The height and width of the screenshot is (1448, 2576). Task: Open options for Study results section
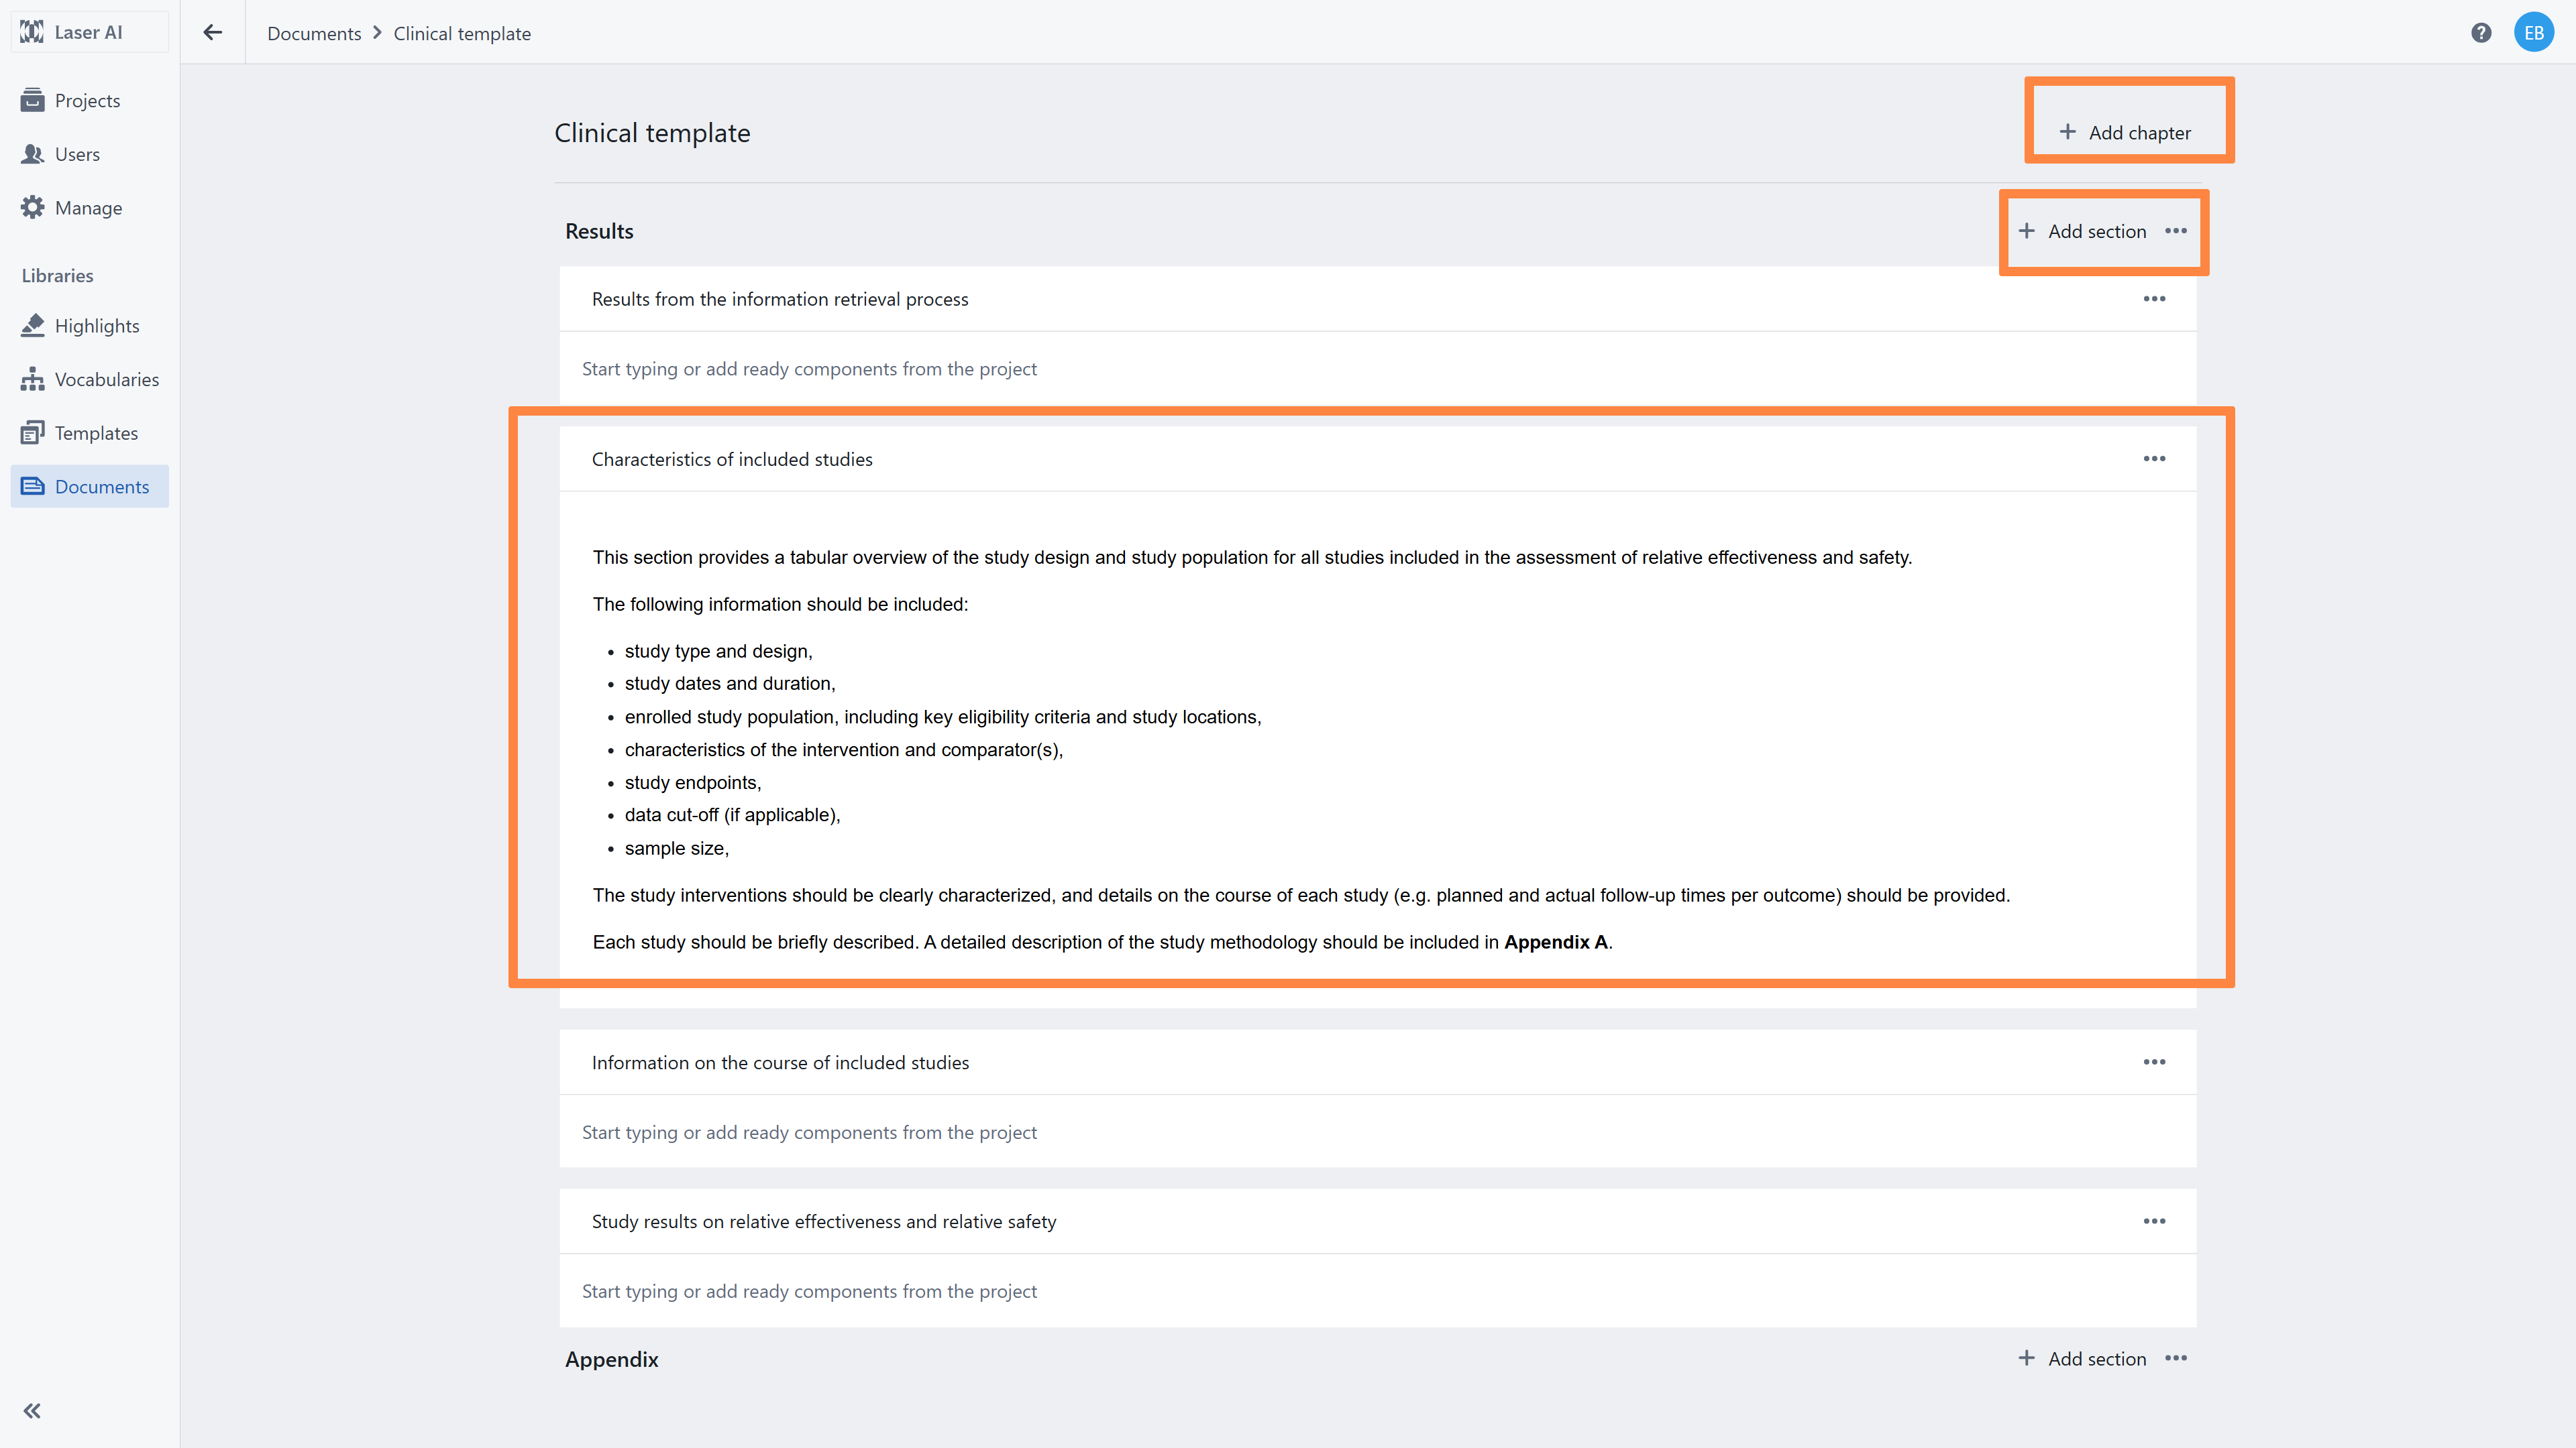tap(2154, 1221)
